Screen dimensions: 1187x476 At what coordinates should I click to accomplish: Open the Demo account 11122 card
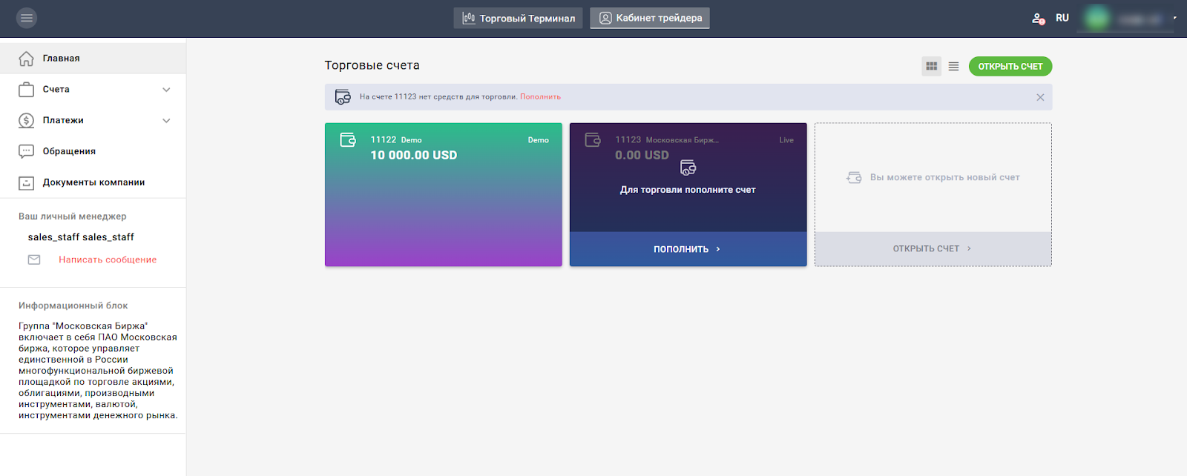[444, 194]
